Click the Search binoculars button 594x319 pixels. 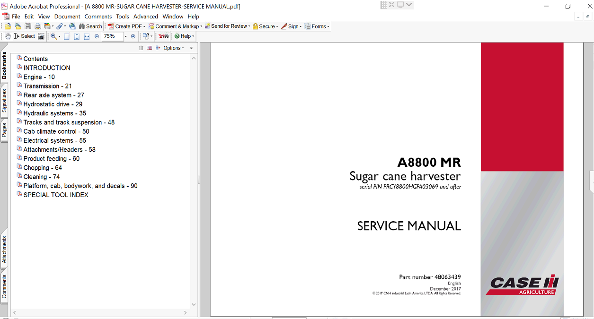(90, 26)
